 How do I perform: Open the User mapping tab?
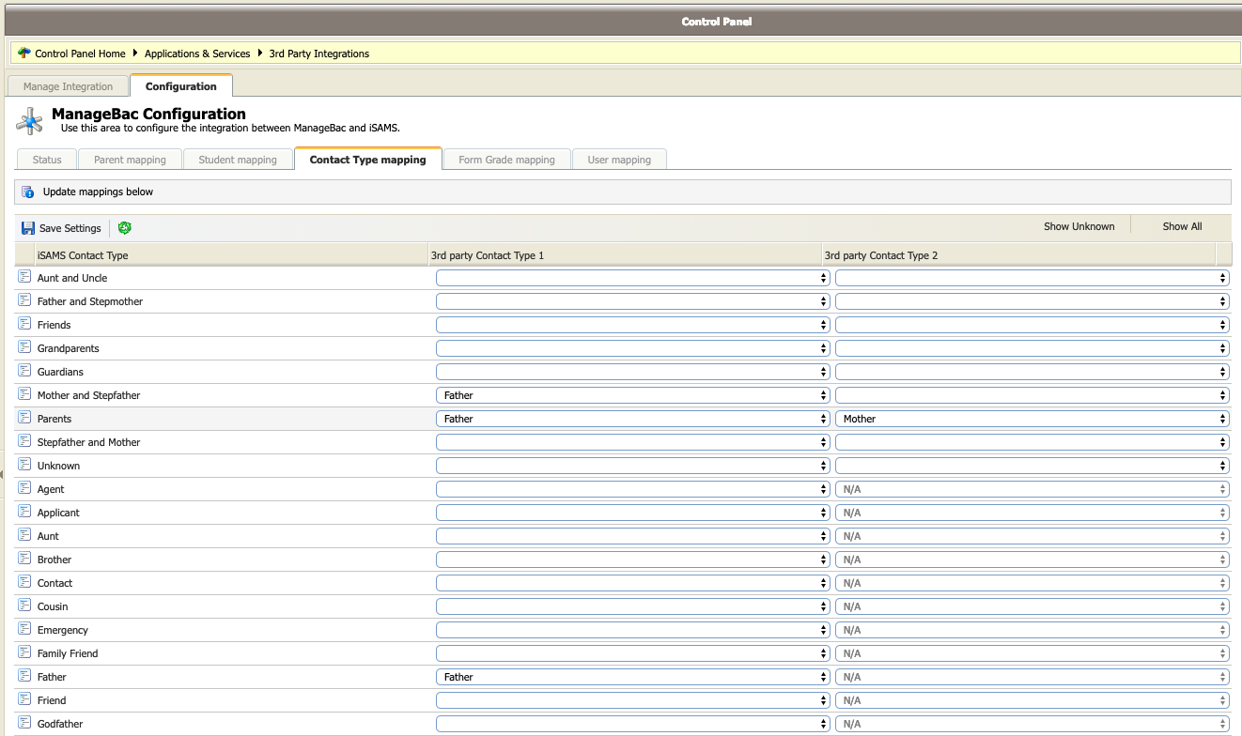619,160
